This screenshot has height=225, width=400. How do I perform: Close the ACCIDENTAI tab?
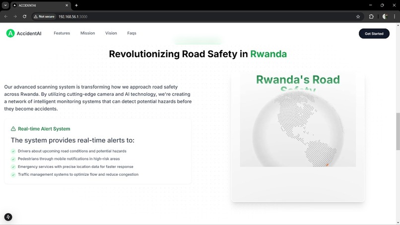[x=67, y=5]
